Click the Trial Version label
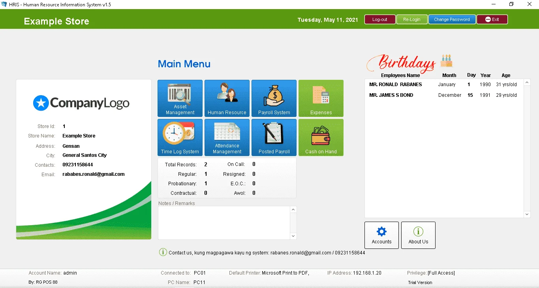This screenshot has width=539, height=288. point(420,282)
